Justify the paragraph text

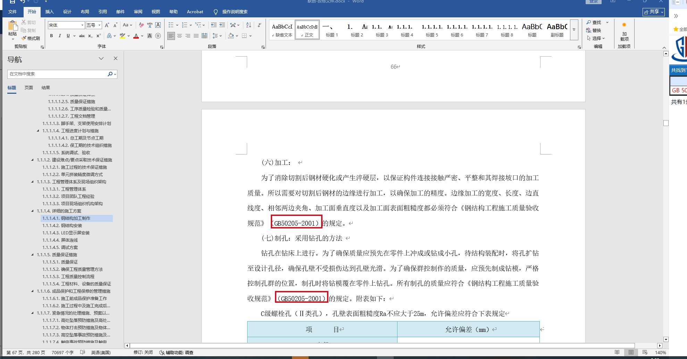(196, 36)
